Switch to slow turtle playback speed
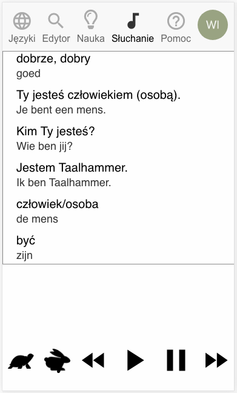Screen dimensions: 237x393 tap(21, 361)
